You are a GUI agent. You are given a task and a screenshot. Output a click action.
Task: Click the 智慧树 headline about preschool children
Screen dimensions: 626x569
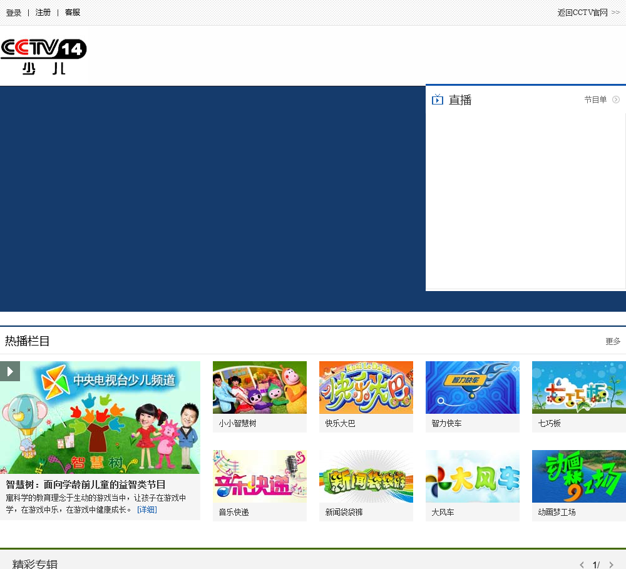point(86,484)
